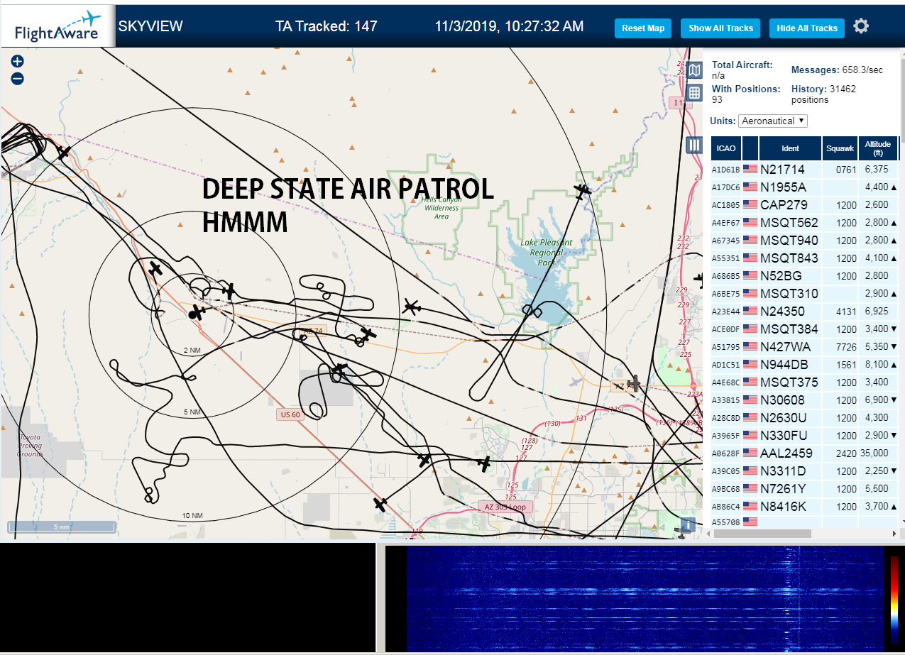Open the map layer selector icon

(694, 70)
